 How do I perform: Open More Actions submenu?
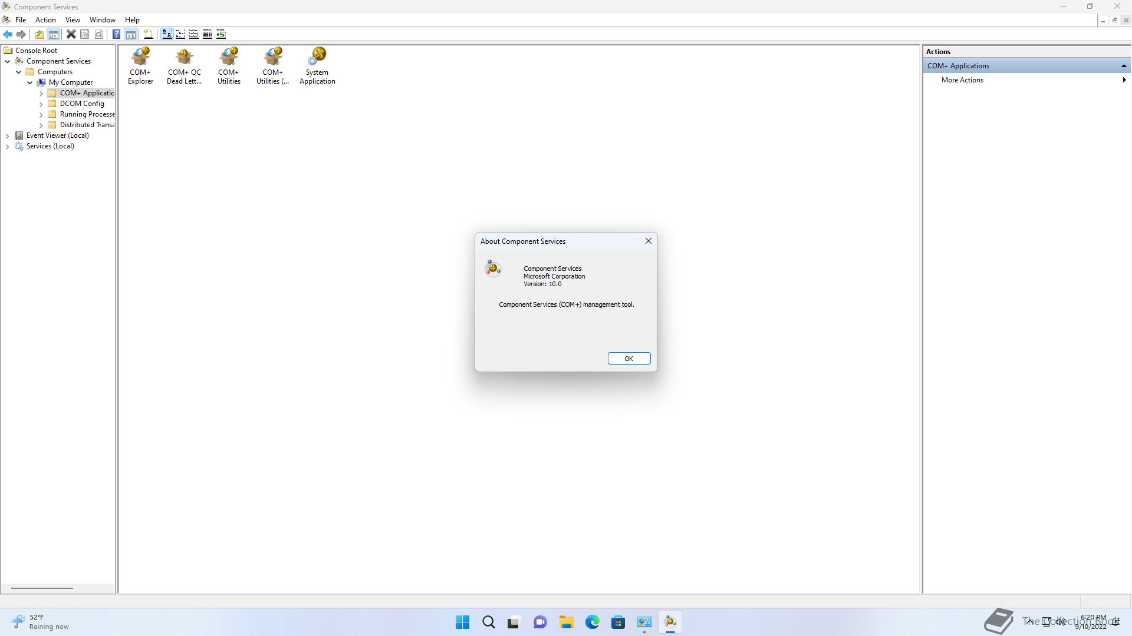tap(962, 80)
